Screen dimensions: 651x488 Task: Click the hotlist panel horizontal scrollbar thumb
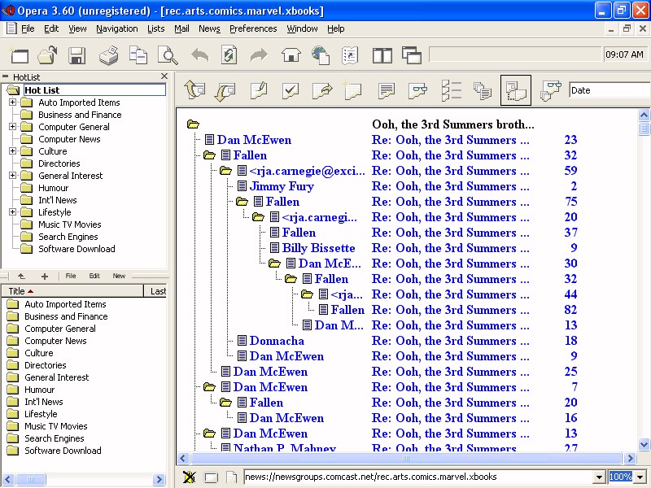point(31,480)
